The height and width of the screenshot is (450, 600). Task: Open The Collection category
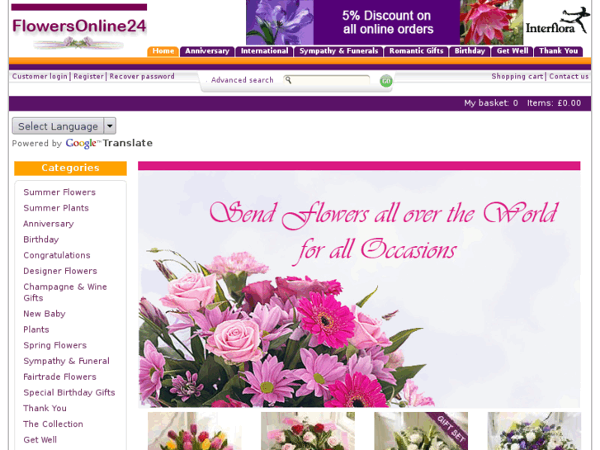pyautogui.click(x=53, y=424)
